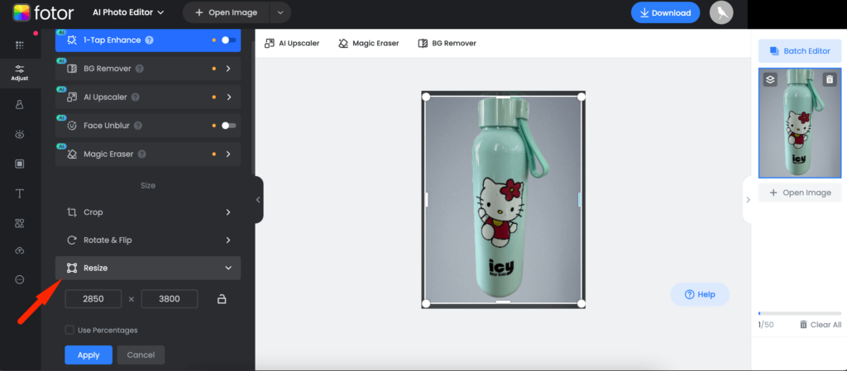
Task: Delete thumbnail with trash icon
Action: (x=830, y=79)
